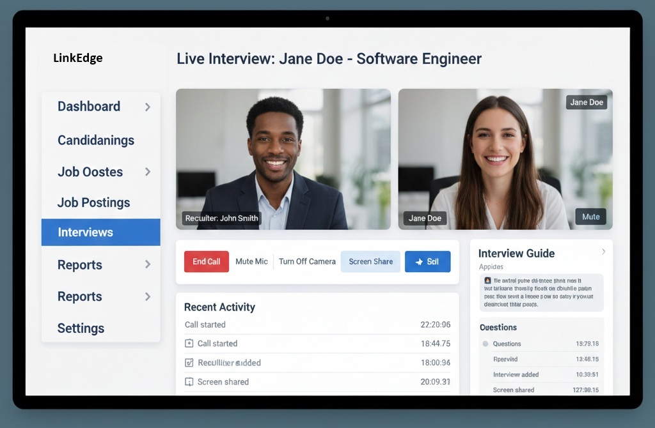The height and width of the screenshot is (428, 655).
Task: Open the Job Postings sidebar item
Action: 93,203
